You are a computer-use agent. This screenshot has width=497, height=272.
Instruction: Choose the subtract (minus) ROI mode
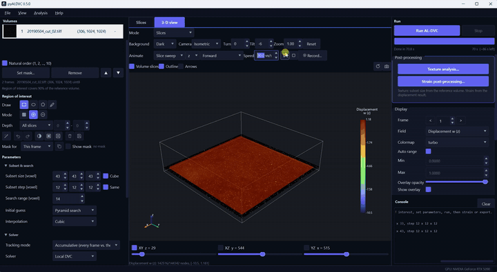(x=43, y=115)
